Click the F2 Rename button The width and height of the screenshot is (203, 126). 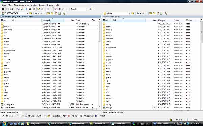click(8, 116)
